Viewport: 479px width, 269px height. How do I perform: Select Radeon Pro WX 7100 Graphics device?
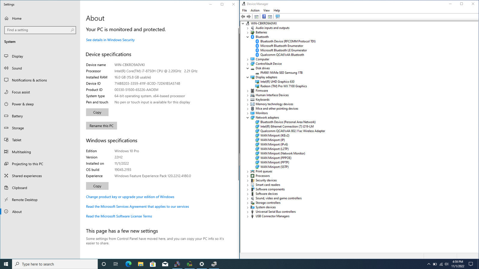[x=284, y=86]
